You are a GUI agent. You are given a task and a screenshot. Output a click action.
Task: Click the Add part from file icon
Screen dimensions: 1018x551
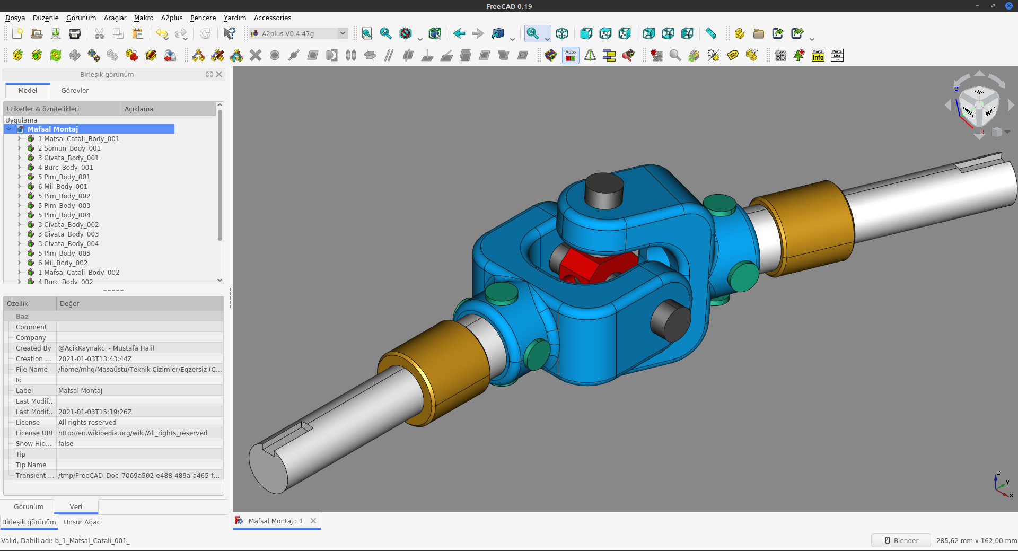[x=17, y=55]
